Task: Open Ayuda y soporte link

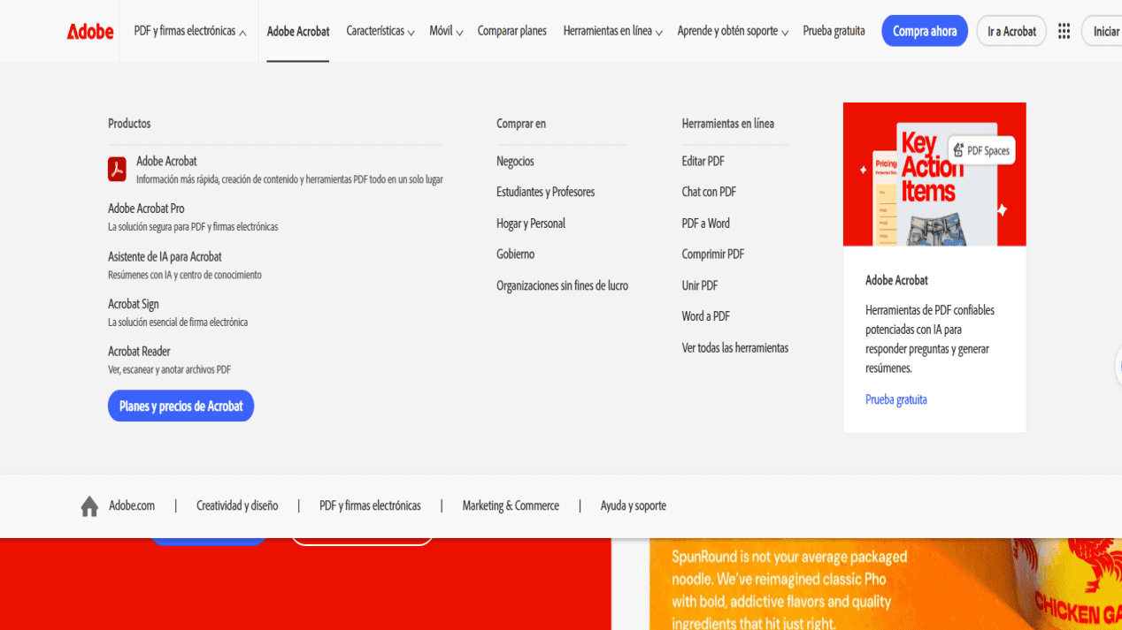Action: tap(634, 505)
